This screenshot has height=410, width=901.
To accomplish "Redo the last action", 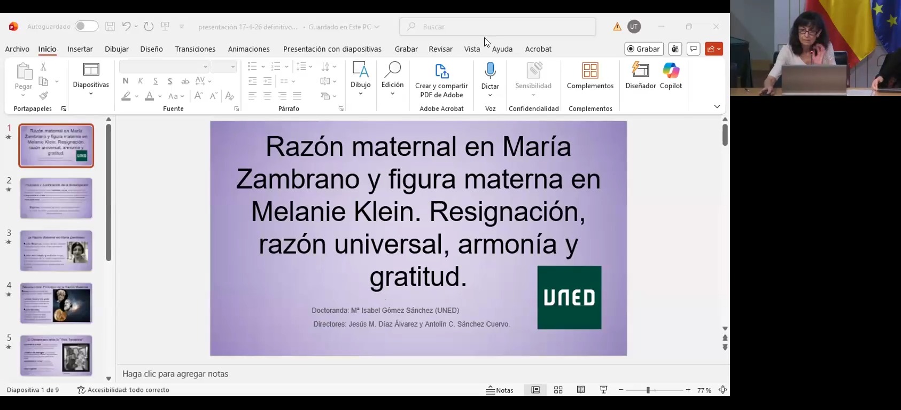I will pos(149,26).
